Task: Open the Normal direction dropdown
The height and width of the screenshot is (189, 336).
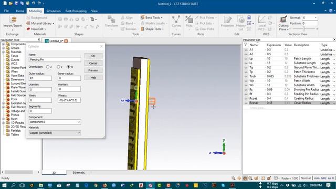Action: coord(316,17)
